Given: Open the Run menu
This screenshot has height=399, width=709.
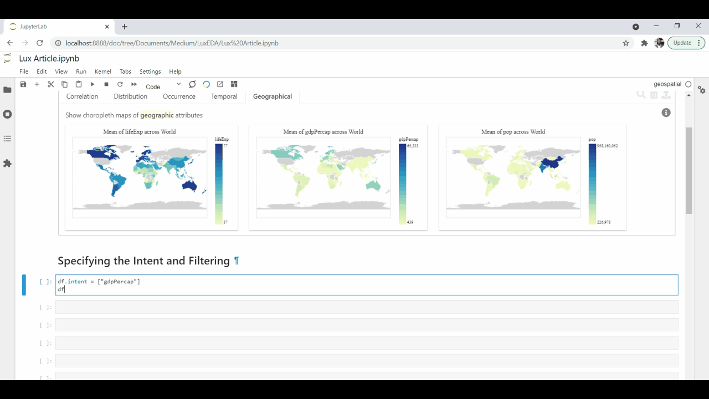Looking at the screenshot, I should tap(81, 71).
